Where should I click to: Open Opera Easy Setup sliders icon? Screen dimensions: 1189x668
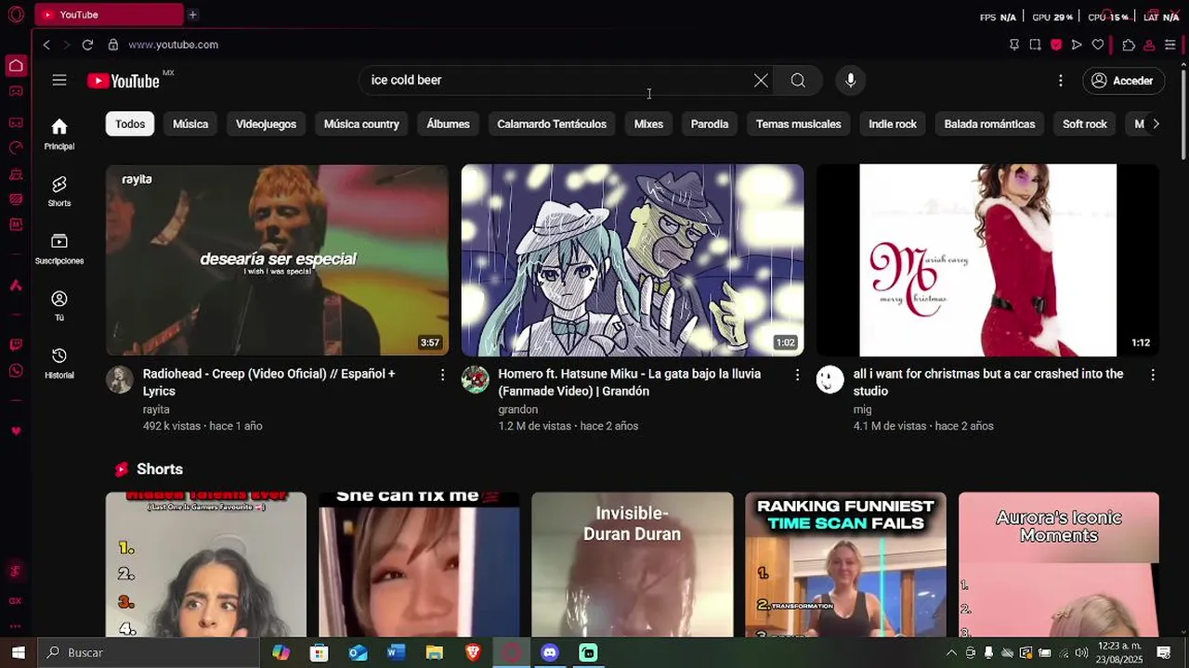coord(1170,45)
